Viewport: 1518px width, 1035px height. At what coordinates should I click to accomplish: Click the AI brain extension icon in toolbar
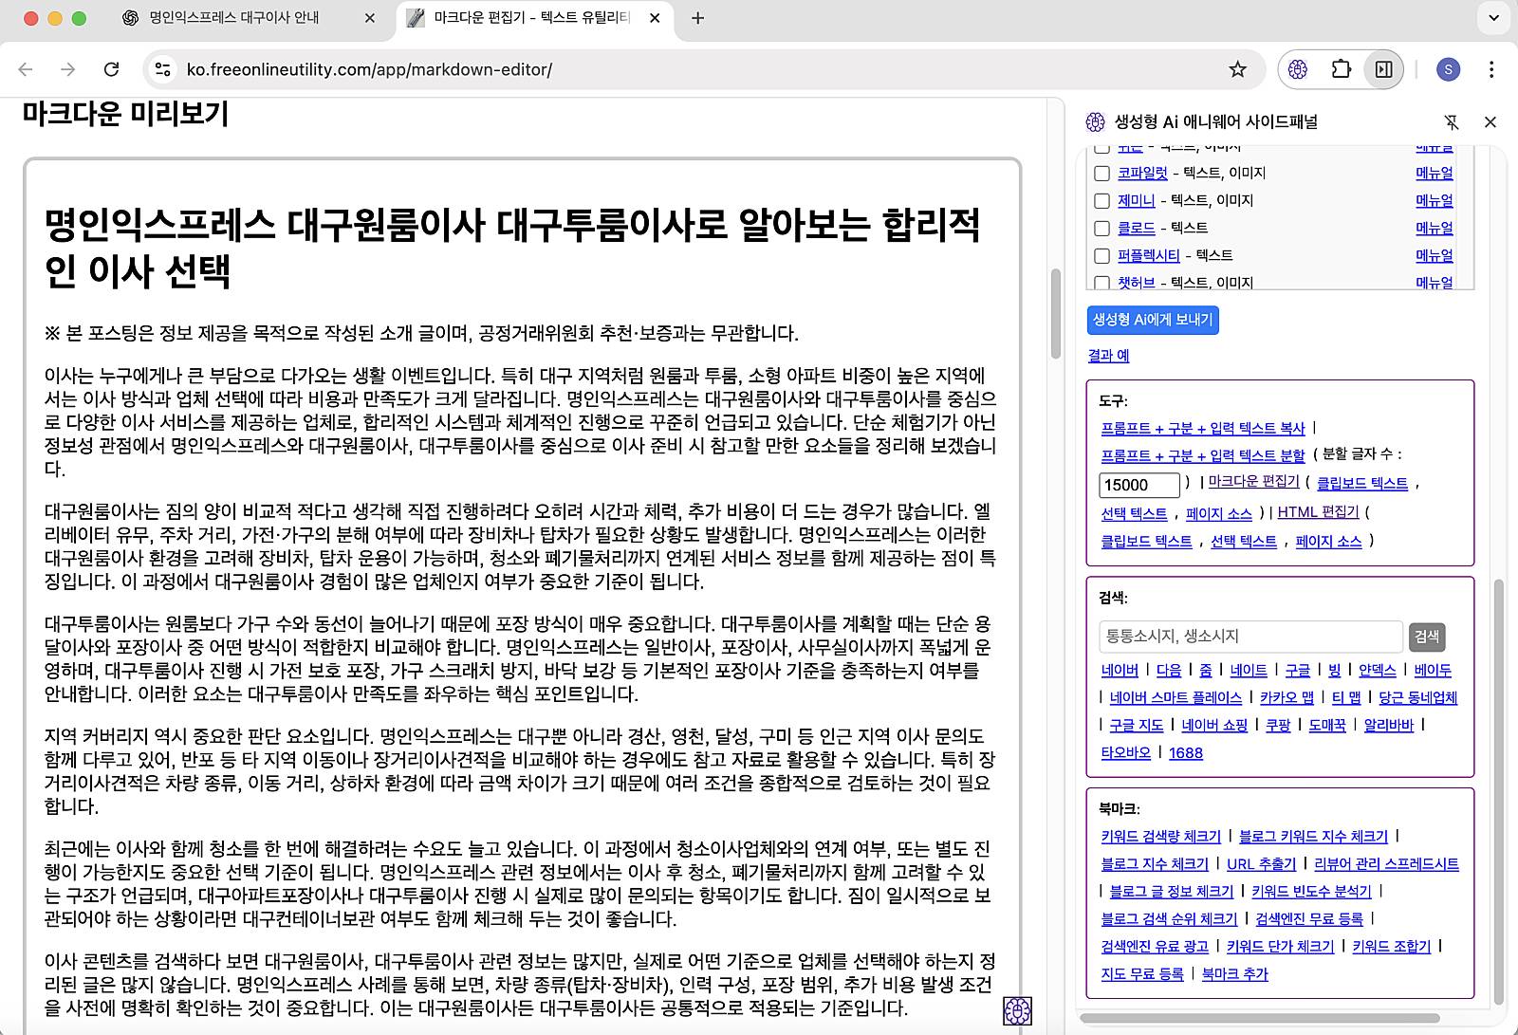click(x=1298, y=69)
